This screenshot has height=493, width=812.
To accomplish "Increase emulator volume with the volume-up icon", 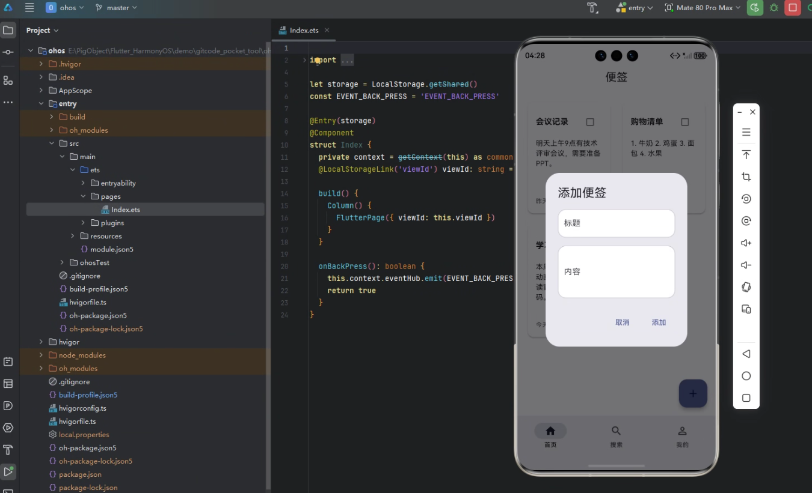I will (746, 243).
